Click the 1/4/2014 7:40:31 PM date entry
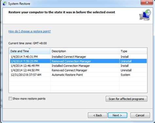Viewport: 155px width, 123px height. pyautogui.click(x=24, y=57)
